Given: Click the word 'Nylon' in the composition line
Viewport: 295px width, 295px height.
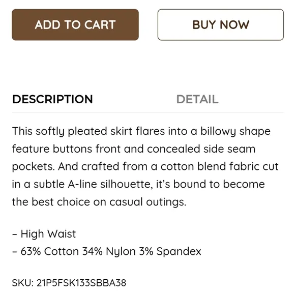Looking at the screenshot, I should coord(121,252).
